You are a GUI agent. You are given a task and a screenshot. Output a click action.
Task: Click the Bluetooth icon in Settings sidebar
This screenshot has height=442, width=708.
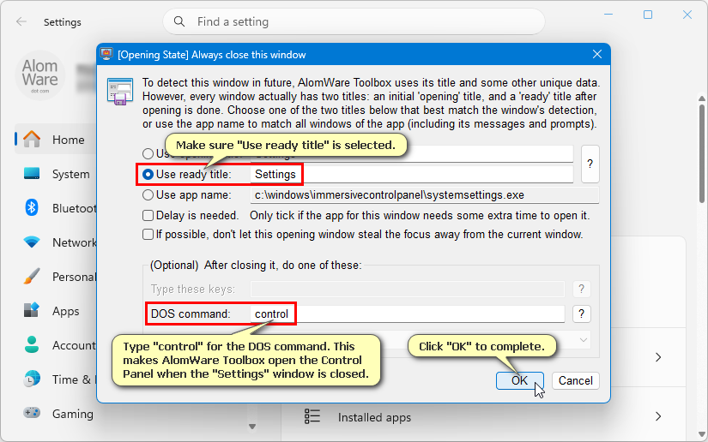[x=32, y=207]
